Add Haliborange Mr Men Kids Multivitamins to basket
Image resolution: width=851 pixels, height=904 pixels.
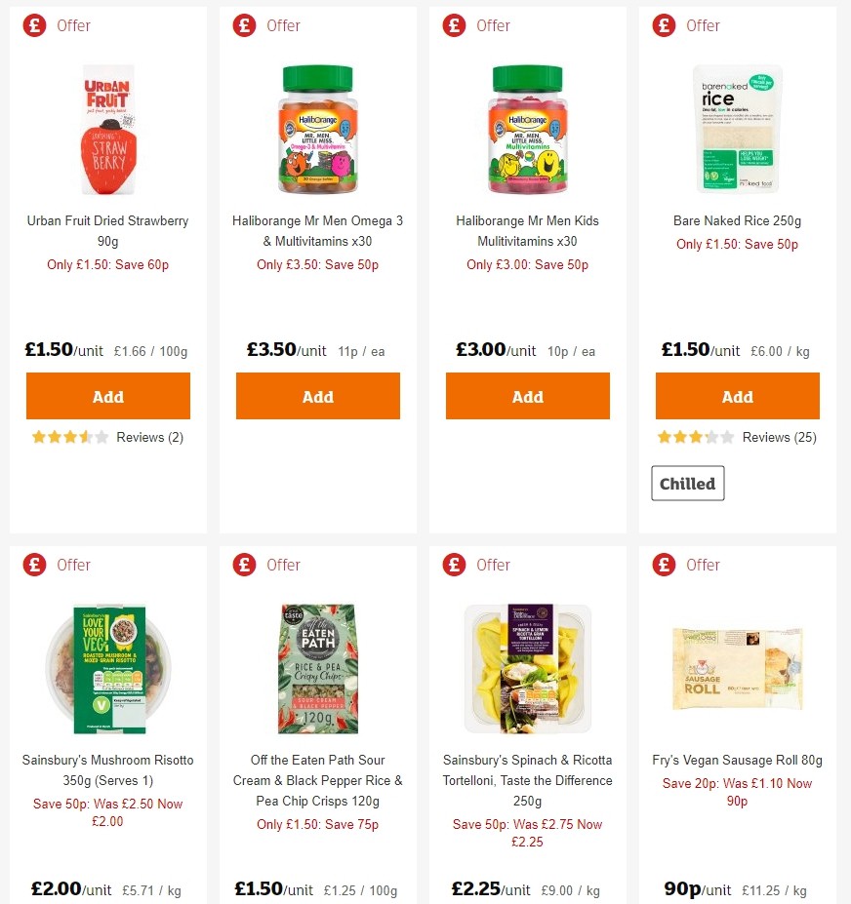click(527, 396)
